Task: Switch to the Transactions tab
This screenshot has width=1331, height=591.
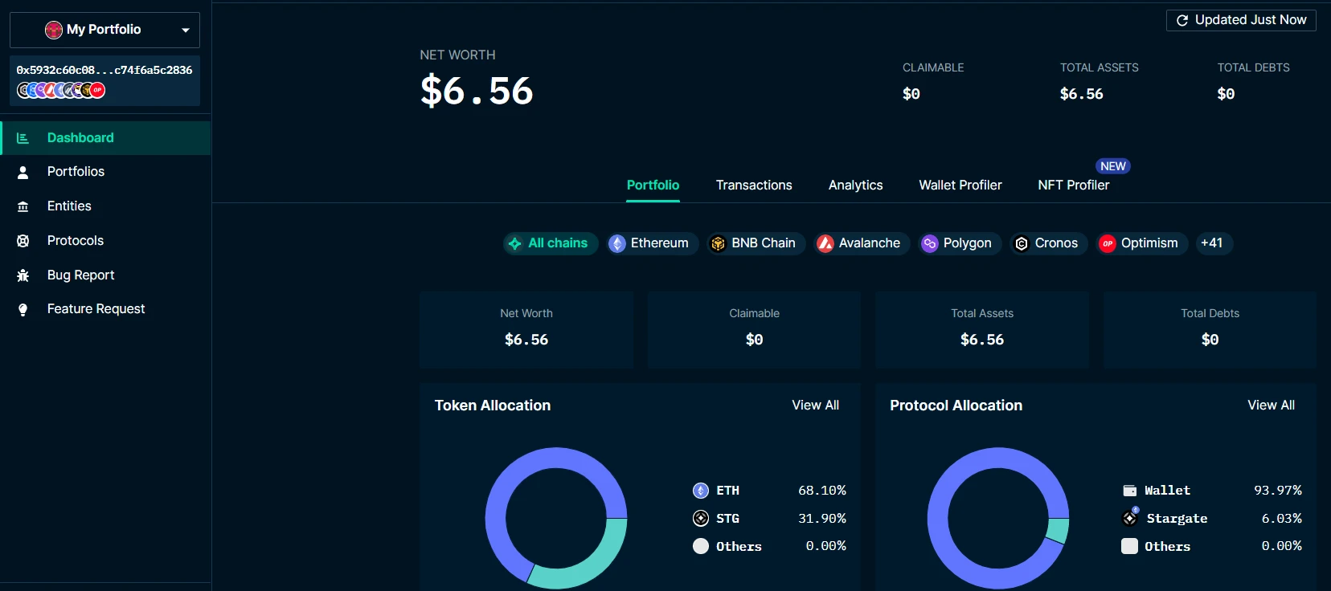Action: pos(753,185)
